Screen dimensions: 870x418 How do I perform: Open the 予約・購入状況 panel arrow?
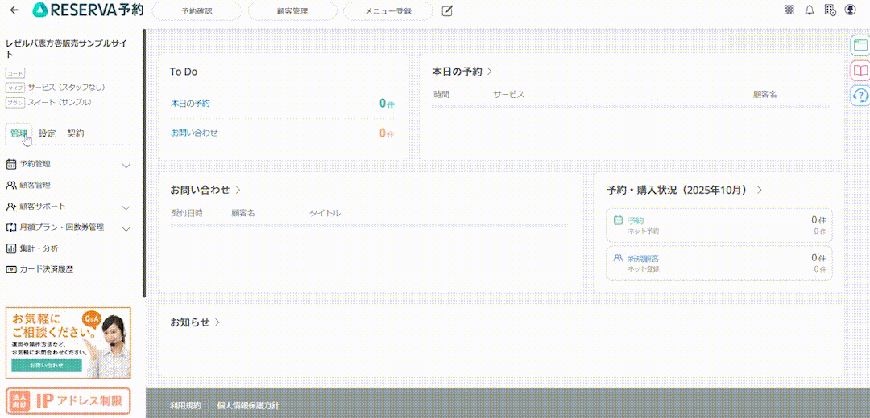[760, 190]
